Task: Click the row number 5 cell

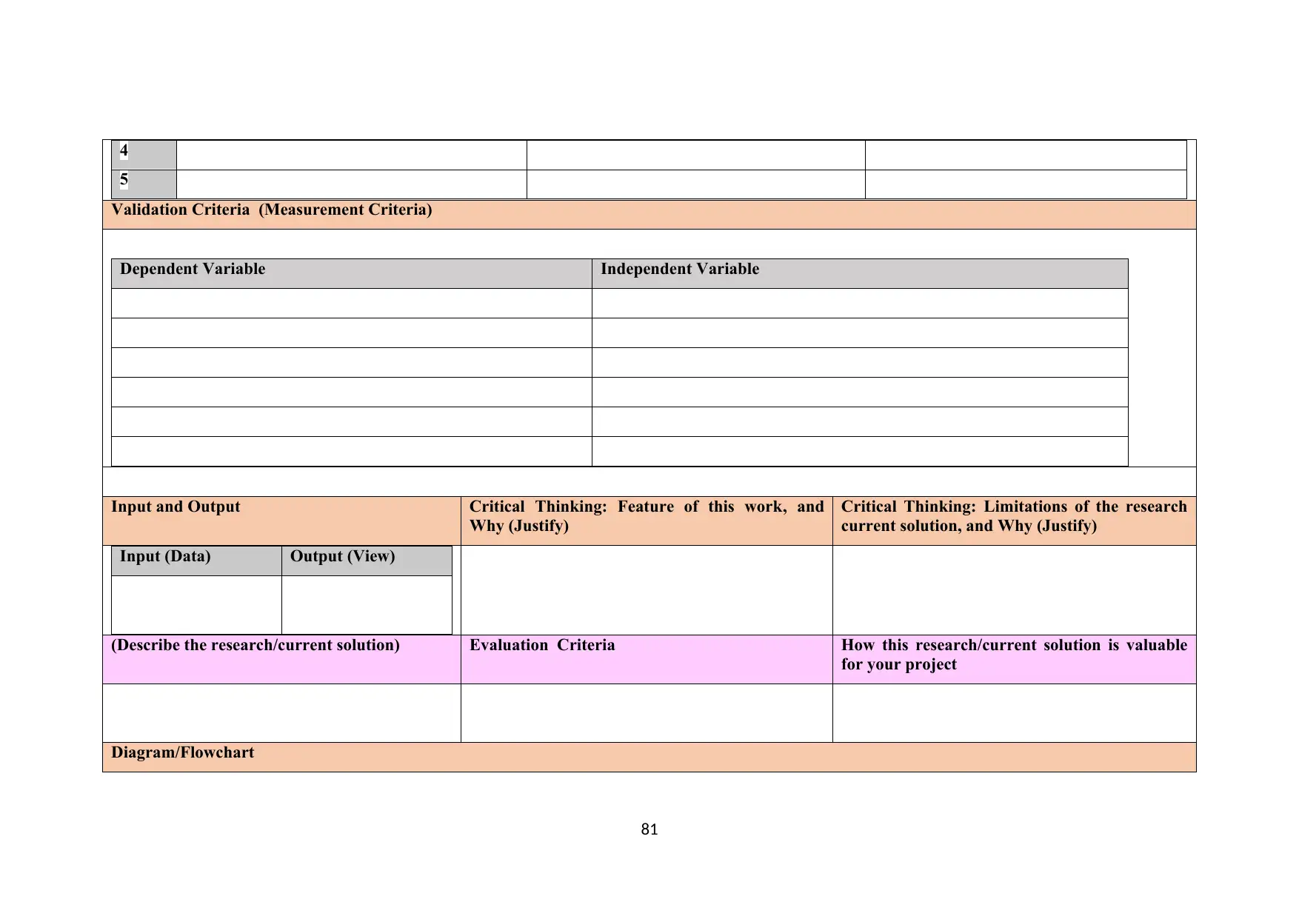Action: tap(144, 184)
